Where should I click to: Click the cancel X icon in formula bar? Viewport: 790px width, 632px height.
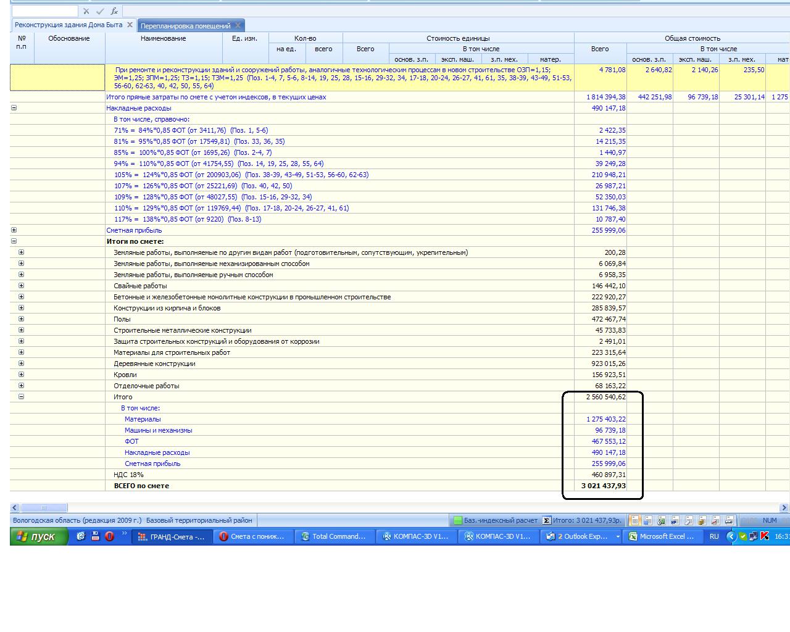pyautogui.click(x=86, y=11)
